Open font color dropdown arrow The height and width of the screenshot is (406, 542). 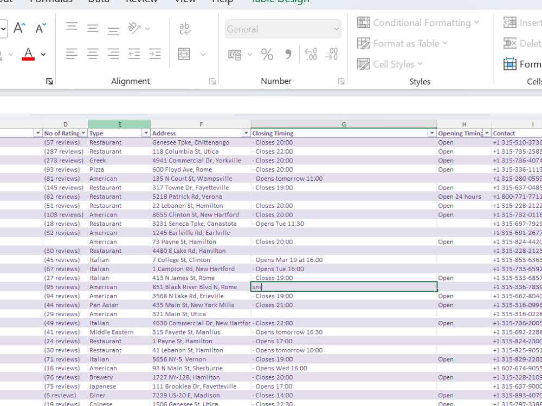[x=43, y=55]
